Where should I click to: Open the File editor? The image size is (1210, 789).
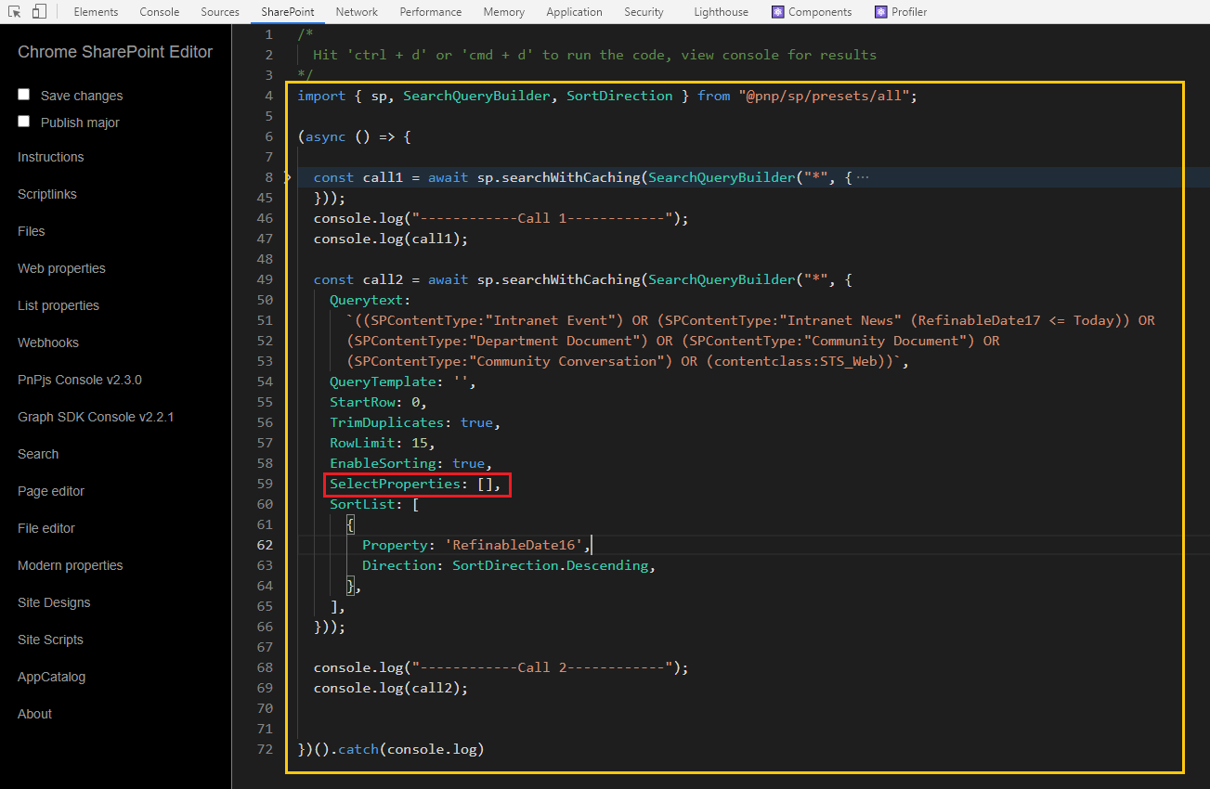tap(46, 528)
